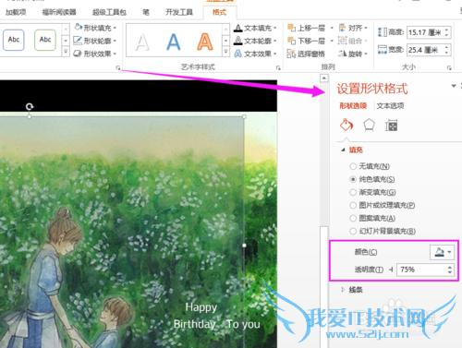Viewport: 462px width, 348px height.
Task: Switch to the 超级工具包 tab
Action: click(x=109, y=12)
